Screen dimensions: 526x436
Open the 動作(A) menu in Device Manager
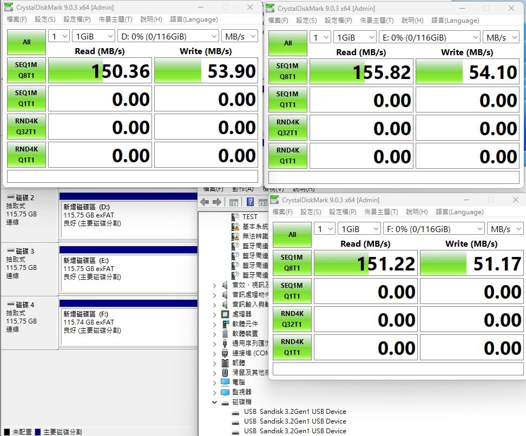click(x=243, y=189)
